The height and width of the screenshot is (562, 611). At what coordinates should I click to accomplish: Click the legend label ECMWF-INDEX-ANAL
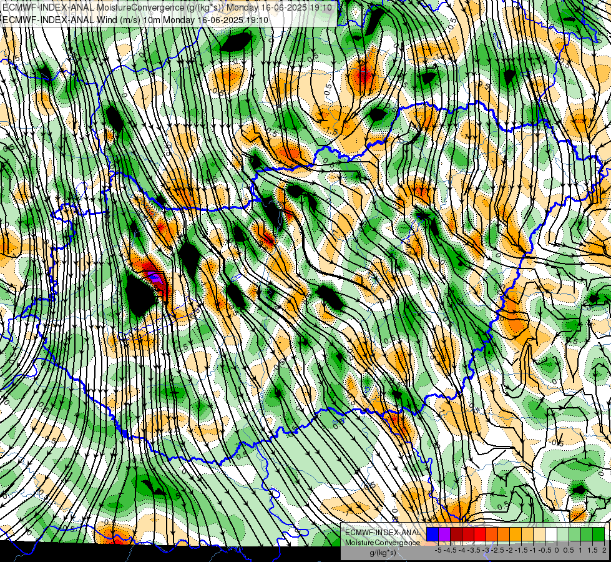pos(383,533)
